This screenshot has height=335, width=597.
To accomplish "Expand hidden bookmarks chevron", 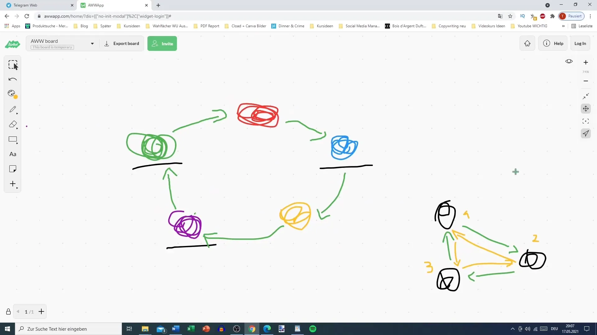I will pos(563,26).
